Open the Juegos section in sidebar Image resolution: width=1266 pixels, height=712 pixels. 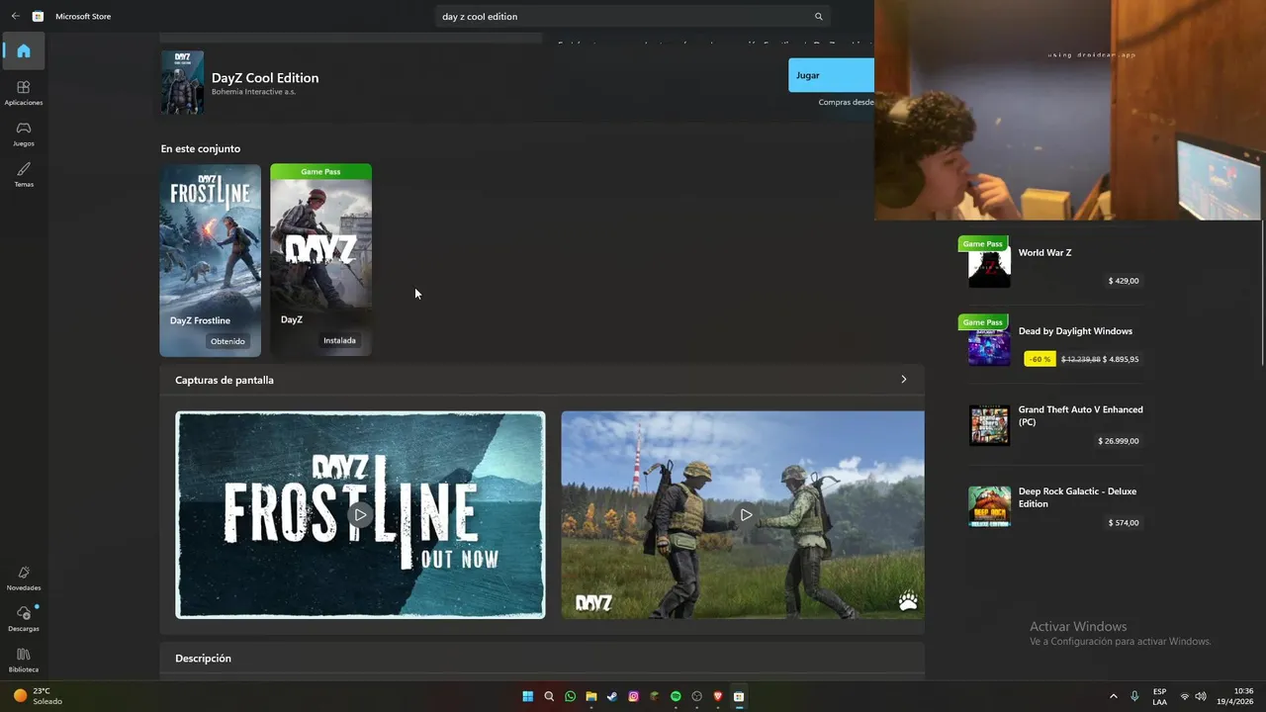coord(24,133)
